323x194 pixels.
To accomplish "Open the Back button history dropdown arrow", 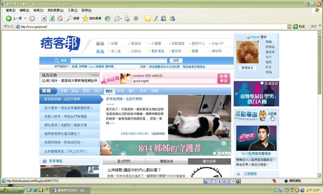I will [x=25, y=18].
